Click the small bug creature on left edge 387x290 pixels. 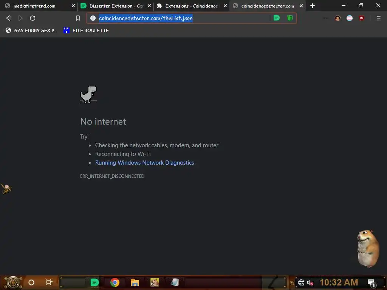click(x=6, y=189)
